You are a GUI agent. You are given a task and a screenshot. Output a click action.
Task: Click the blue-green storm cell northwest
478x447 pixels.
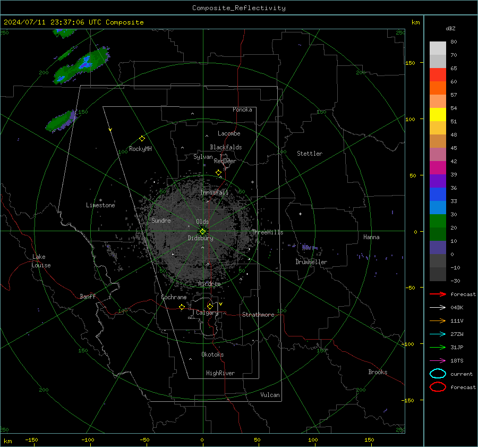tap(82, 65)
